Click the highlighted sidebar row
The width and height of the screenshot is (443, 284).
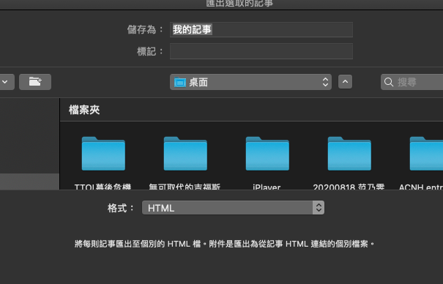click(x=30, y=182)
